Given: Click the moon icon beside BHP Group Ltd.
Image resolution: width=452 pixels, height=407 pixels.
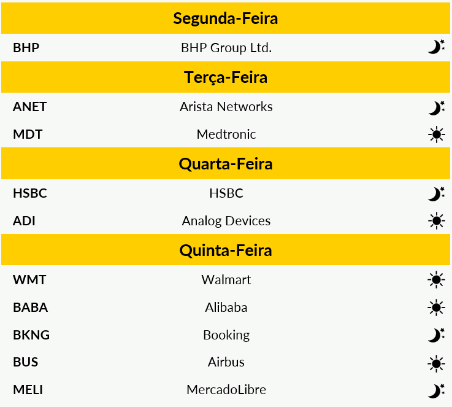Looking at the screenshot, I should (x=436, y=47).
